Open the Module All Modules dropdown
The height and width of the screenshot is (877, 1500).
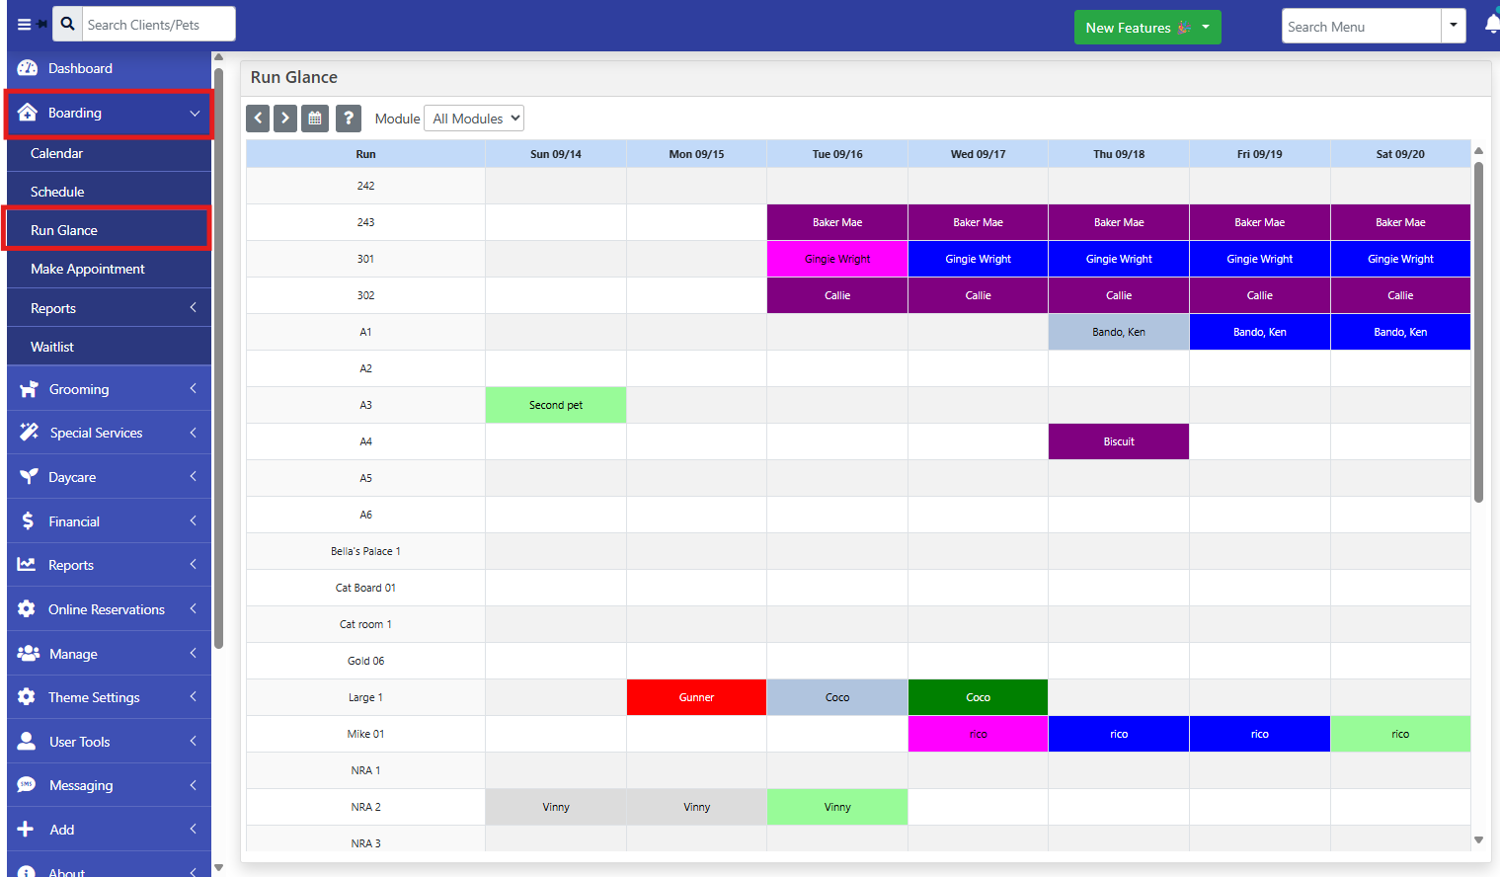(474, 119)
